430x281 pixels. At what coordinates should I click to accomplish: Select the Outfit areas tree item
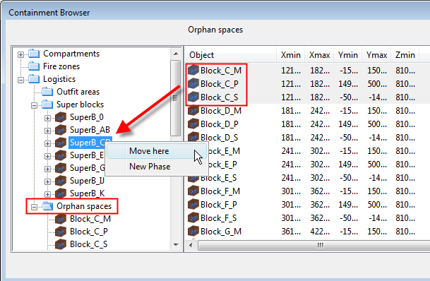coord(78,92)
